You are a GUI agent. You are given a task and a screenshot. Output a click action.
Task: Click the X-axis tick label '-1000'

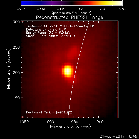click(48, 122)
